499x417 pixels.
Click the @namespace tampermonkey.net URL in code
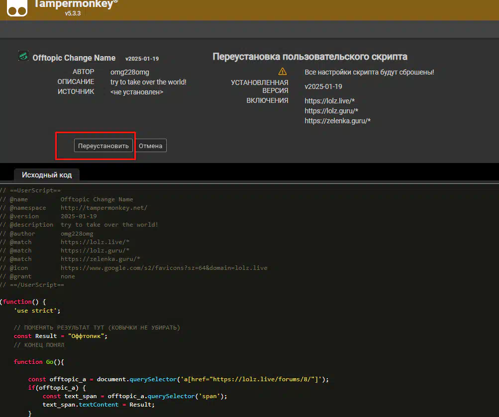tap(103, 208)
